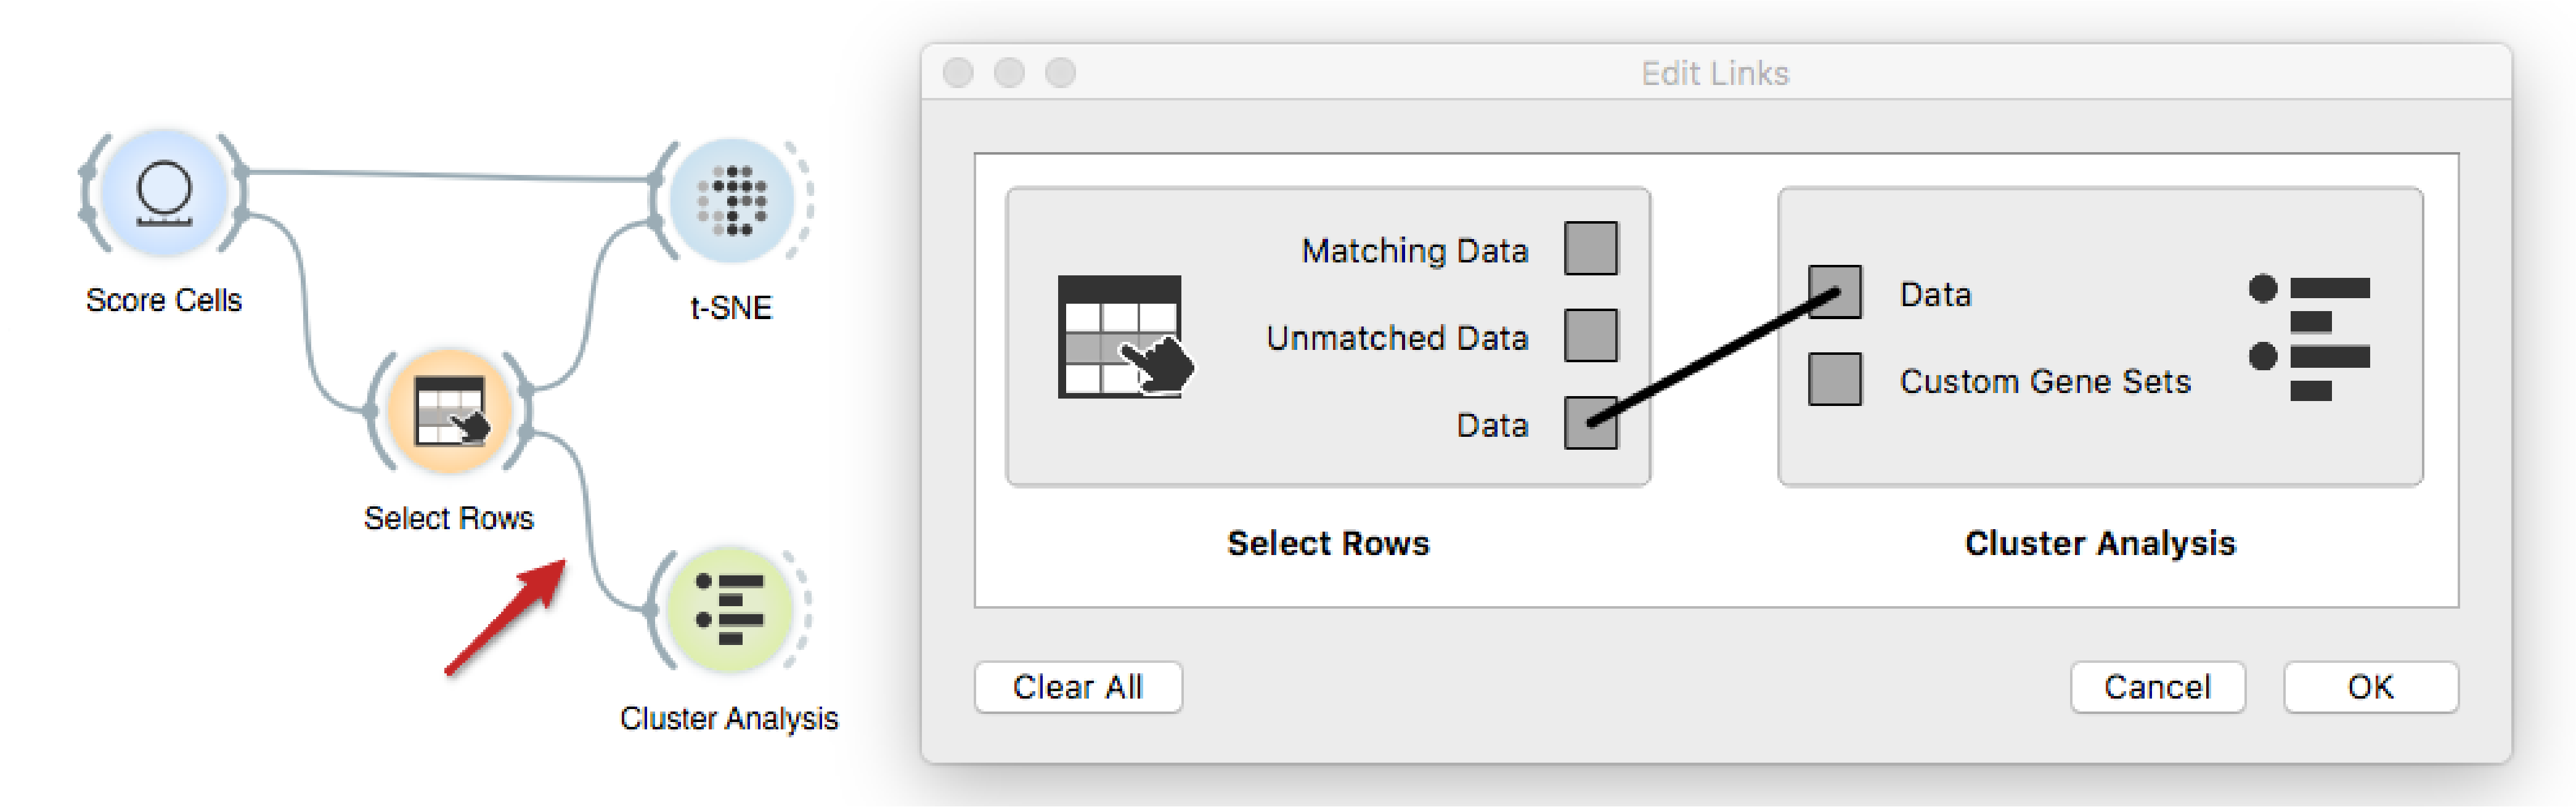Open the Cluster Analysis widget node
The image size is (2576, 807).
(x=730, y=610)
